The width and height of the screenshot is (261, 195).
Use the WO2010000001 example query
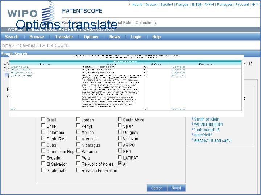[208, 124]
